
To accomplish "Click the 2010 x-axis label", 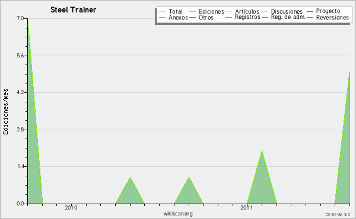I will pyautogui.click(x=71, y=208).
